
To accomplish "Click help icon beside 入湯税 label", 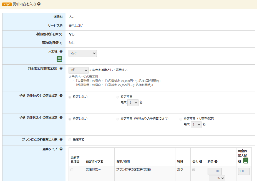I will [x=61, y=51].
